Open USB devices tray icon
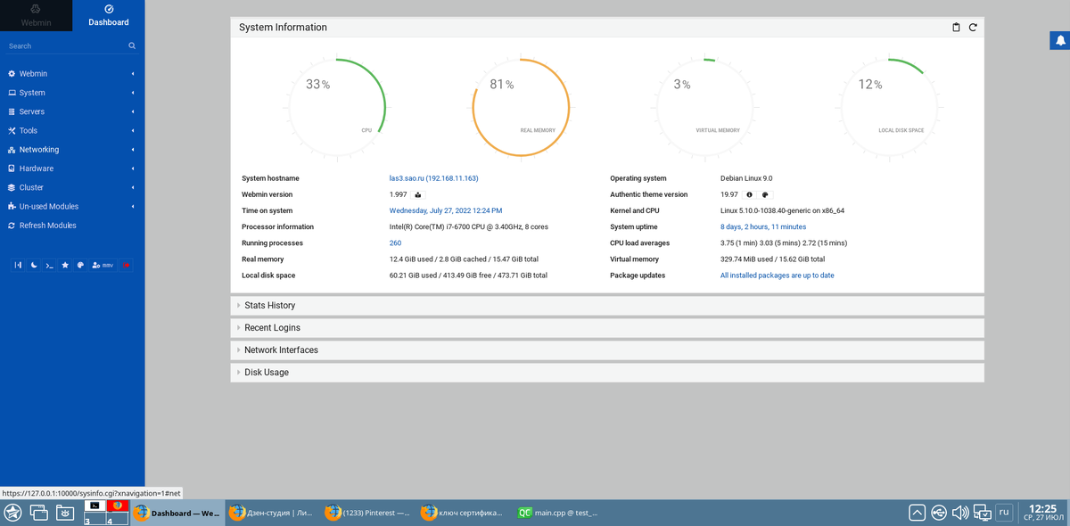1070x526 pixels. (939, 513)
